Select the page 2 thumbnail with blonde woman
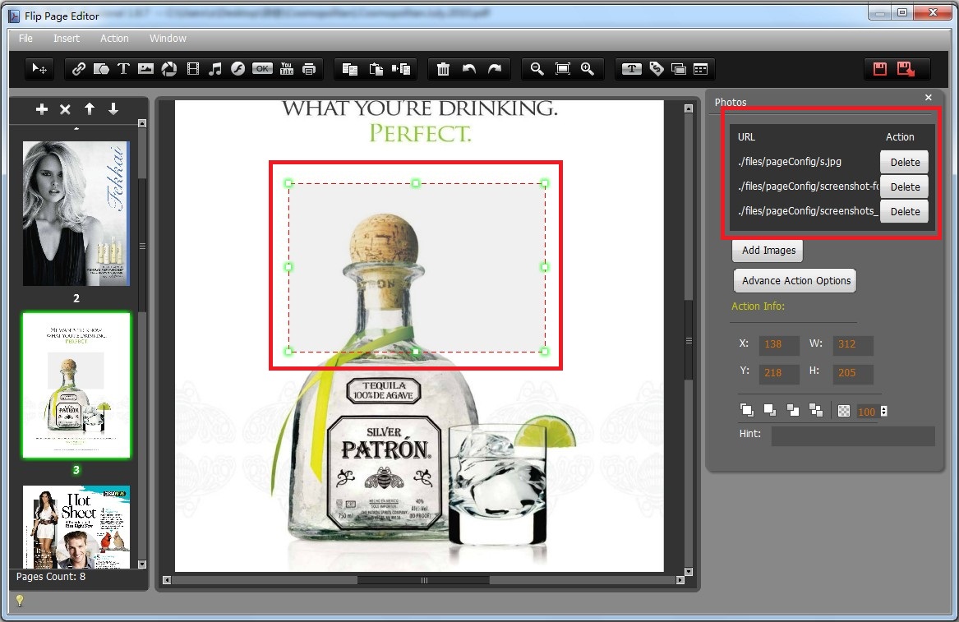This screenshot has width=959, height=622. click(x=76, y=214)
